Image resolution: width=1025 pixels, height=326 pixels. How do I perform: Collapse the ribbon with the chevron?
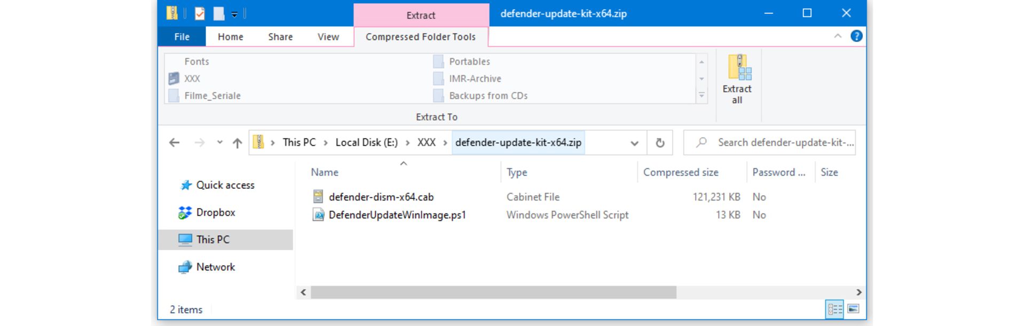838,36
